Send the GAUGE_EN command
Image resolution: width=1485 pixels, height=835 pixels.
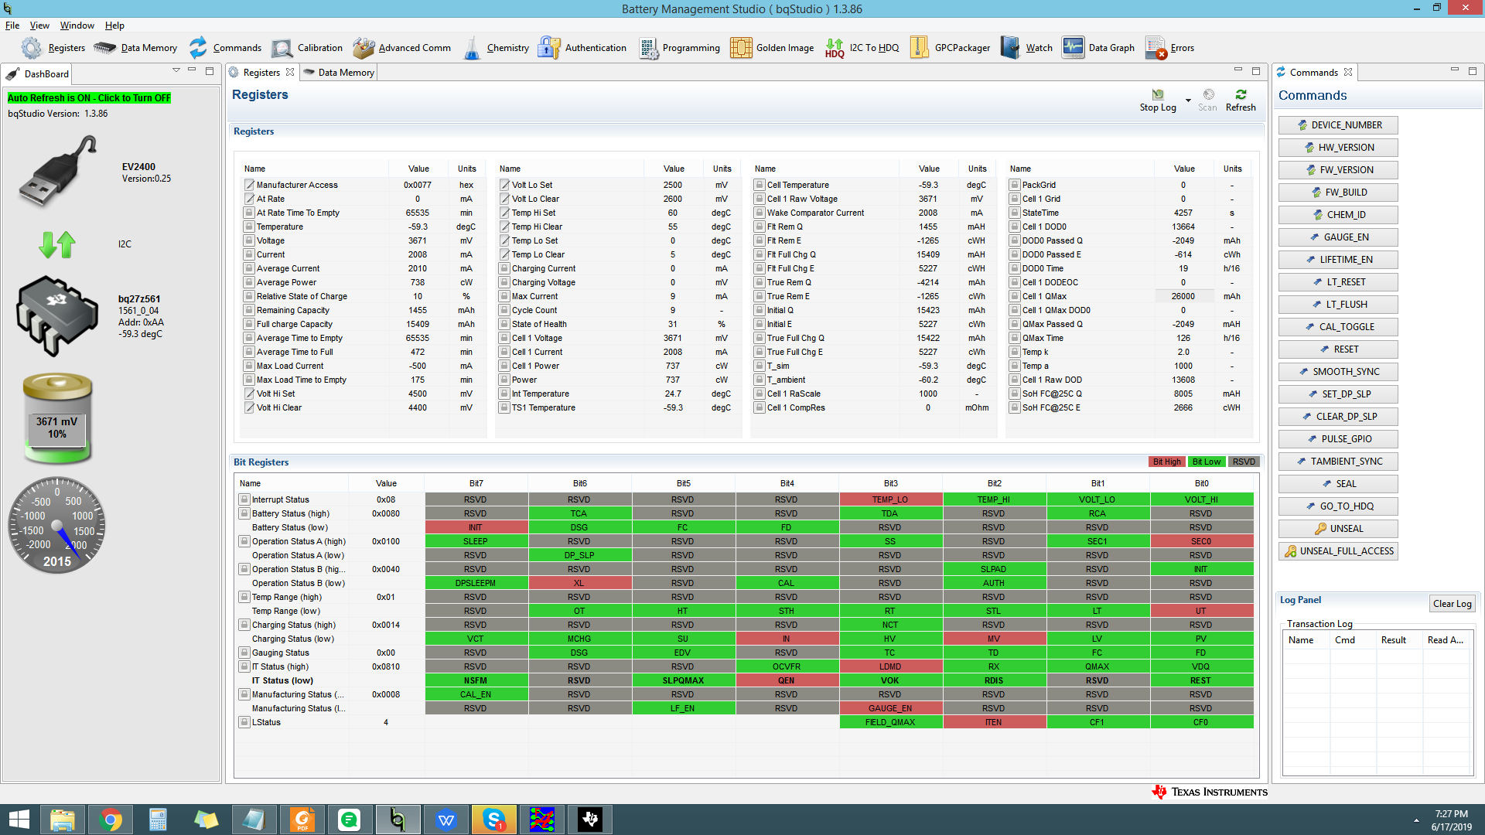(x=1338, y=237)
